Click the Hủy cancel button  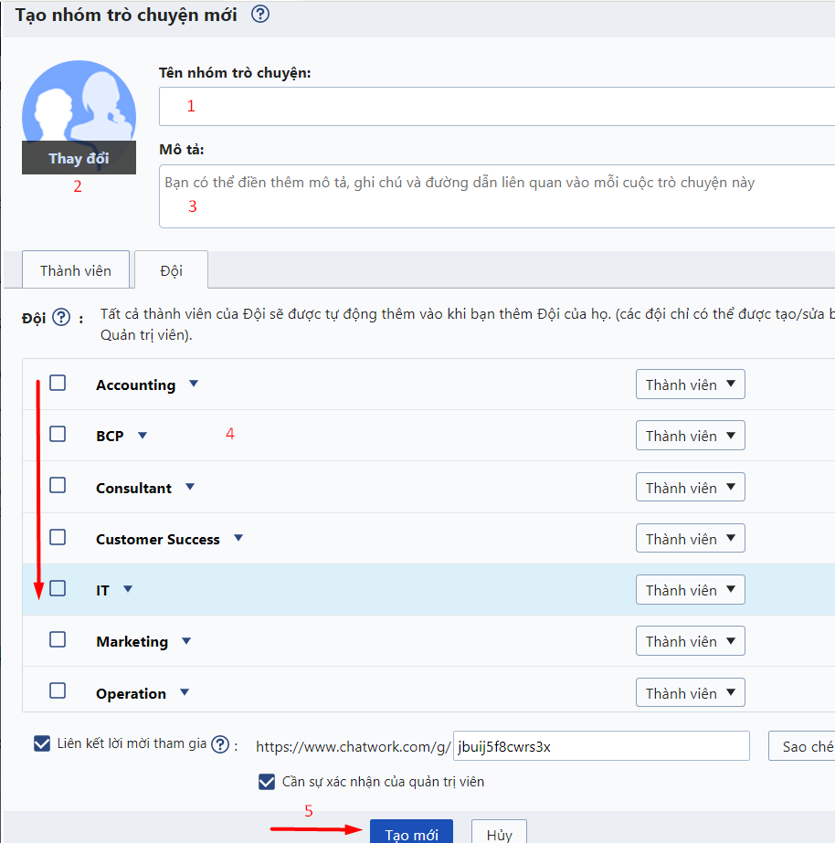499,832
